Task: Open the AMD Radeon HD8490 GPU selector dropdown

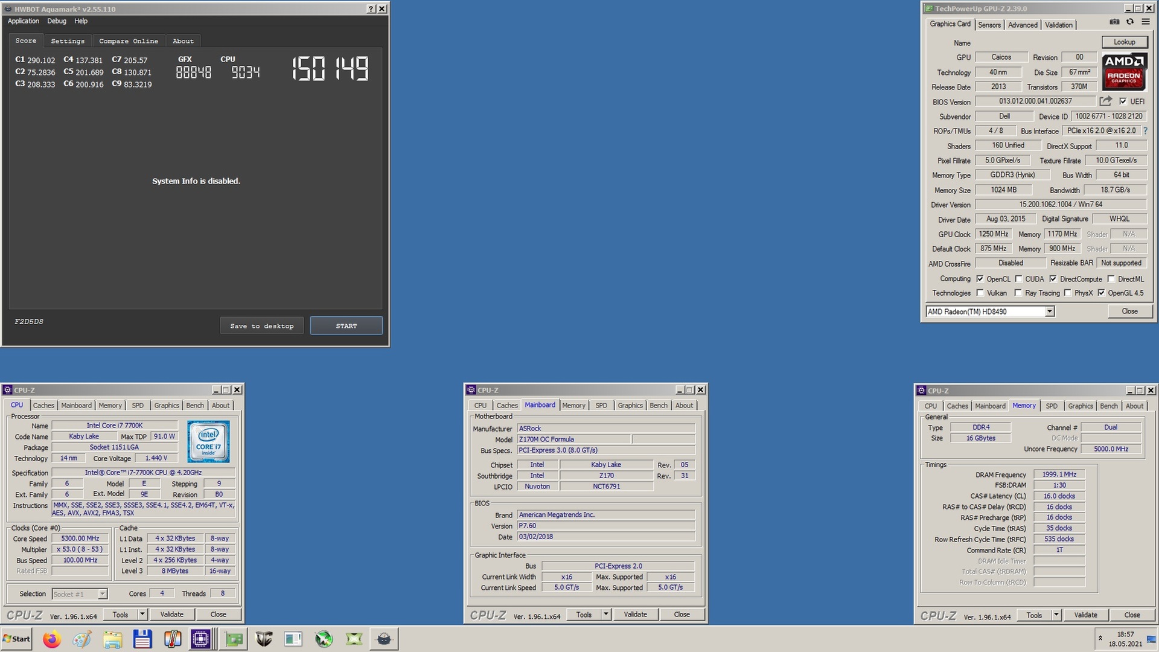Action: pos(1049,312)
